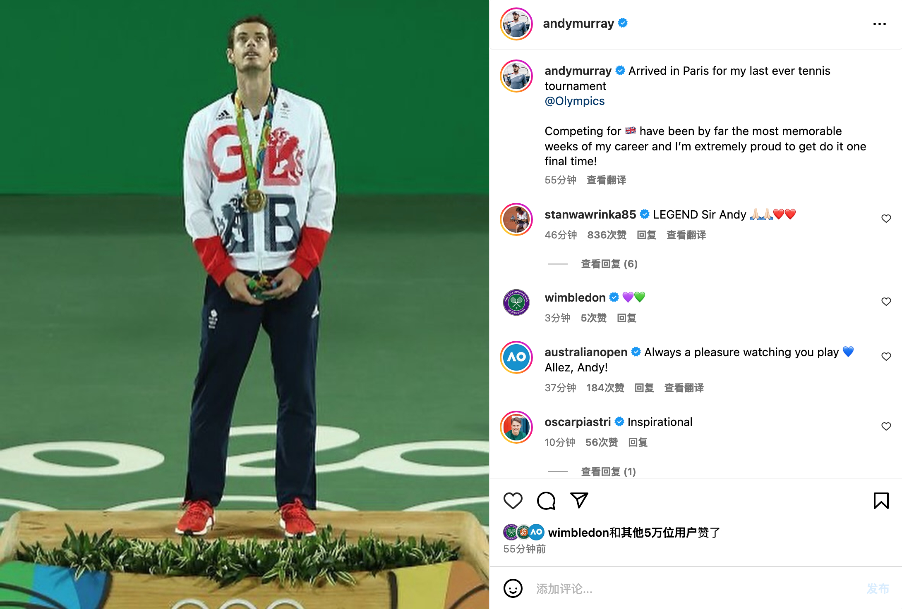View oscarpiastri's profile avatar

coord(516,427)
